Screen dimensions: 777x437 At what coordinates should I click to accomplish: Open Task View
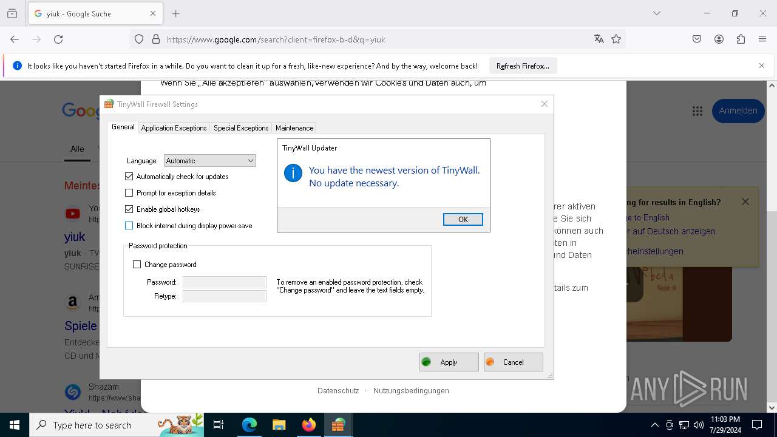pyautogui.click(x=219, y=425)
